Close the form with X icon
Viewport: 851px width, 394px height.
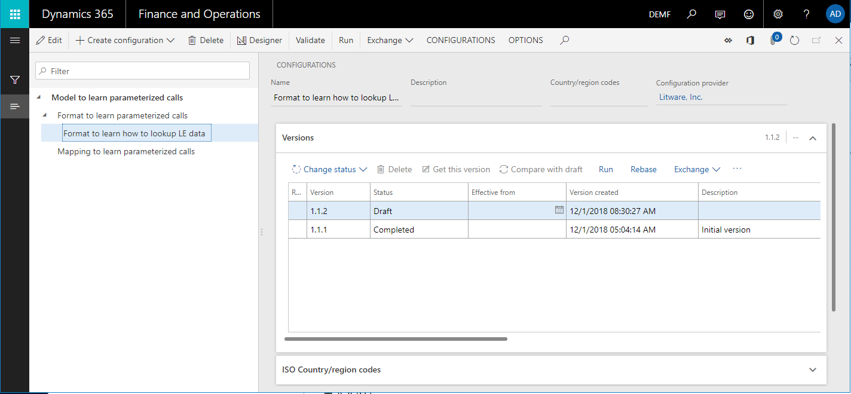coord(838,40)
